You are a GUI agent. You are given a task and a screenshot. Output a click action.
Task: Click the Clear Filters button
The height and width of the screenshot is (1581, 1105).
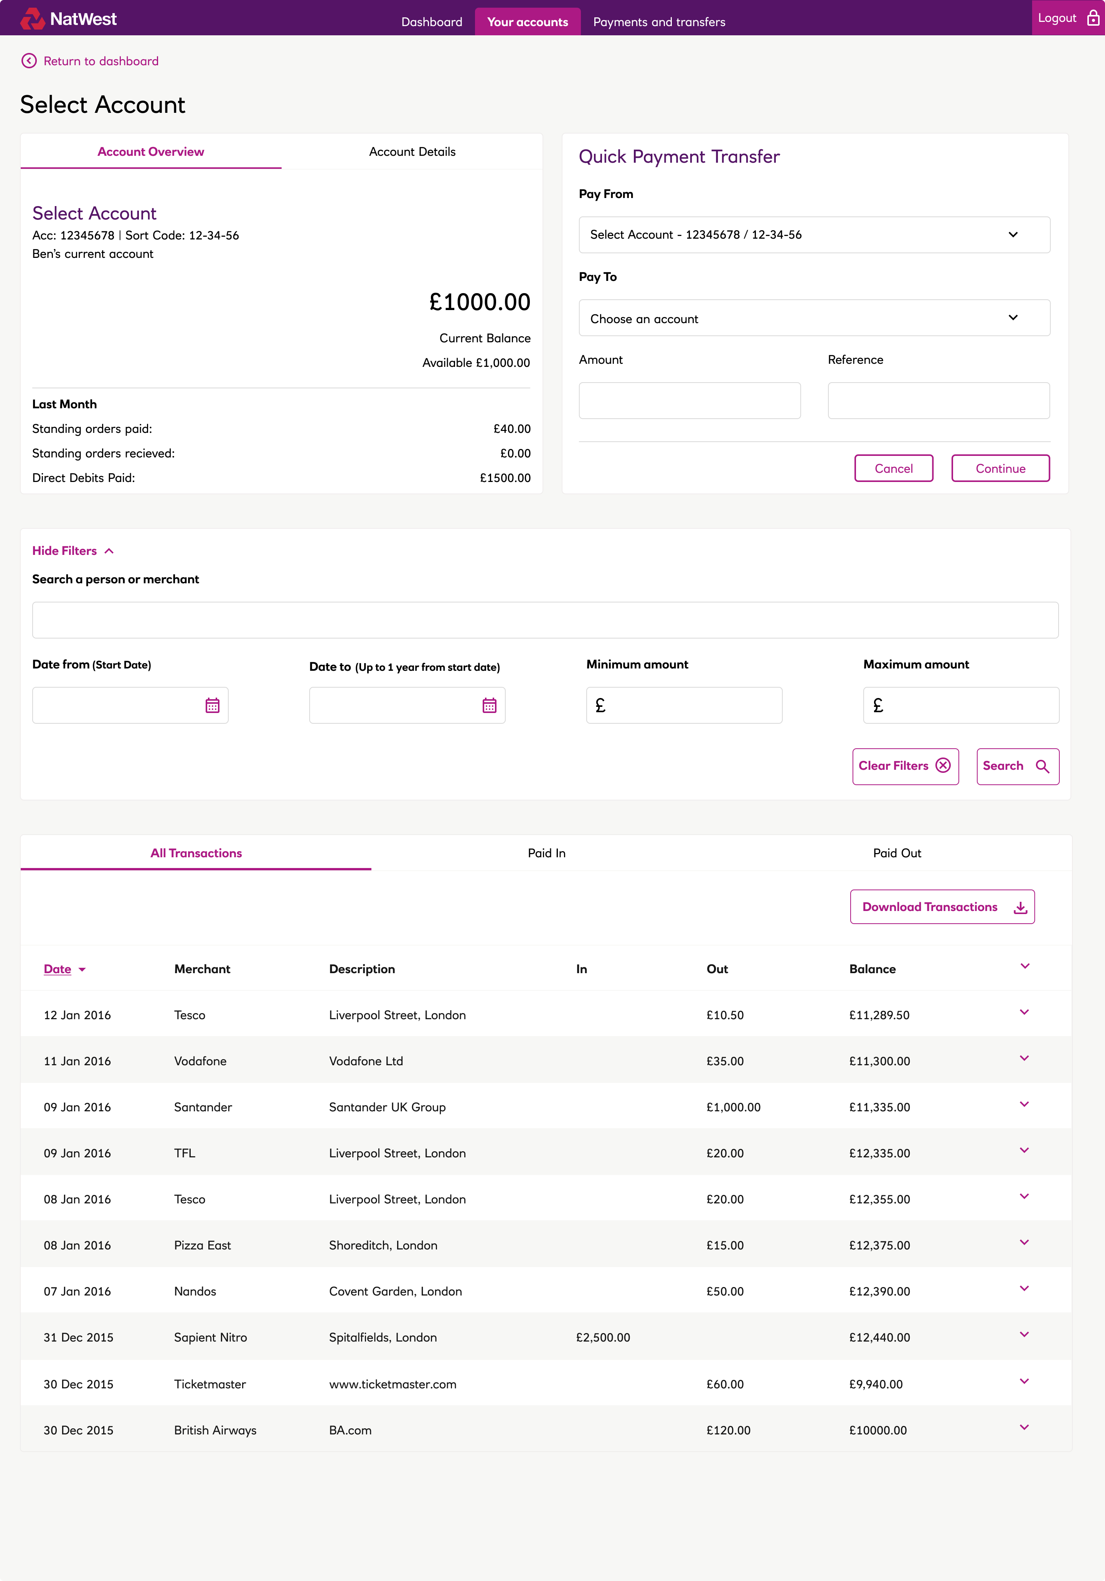[x=905, y=766]
